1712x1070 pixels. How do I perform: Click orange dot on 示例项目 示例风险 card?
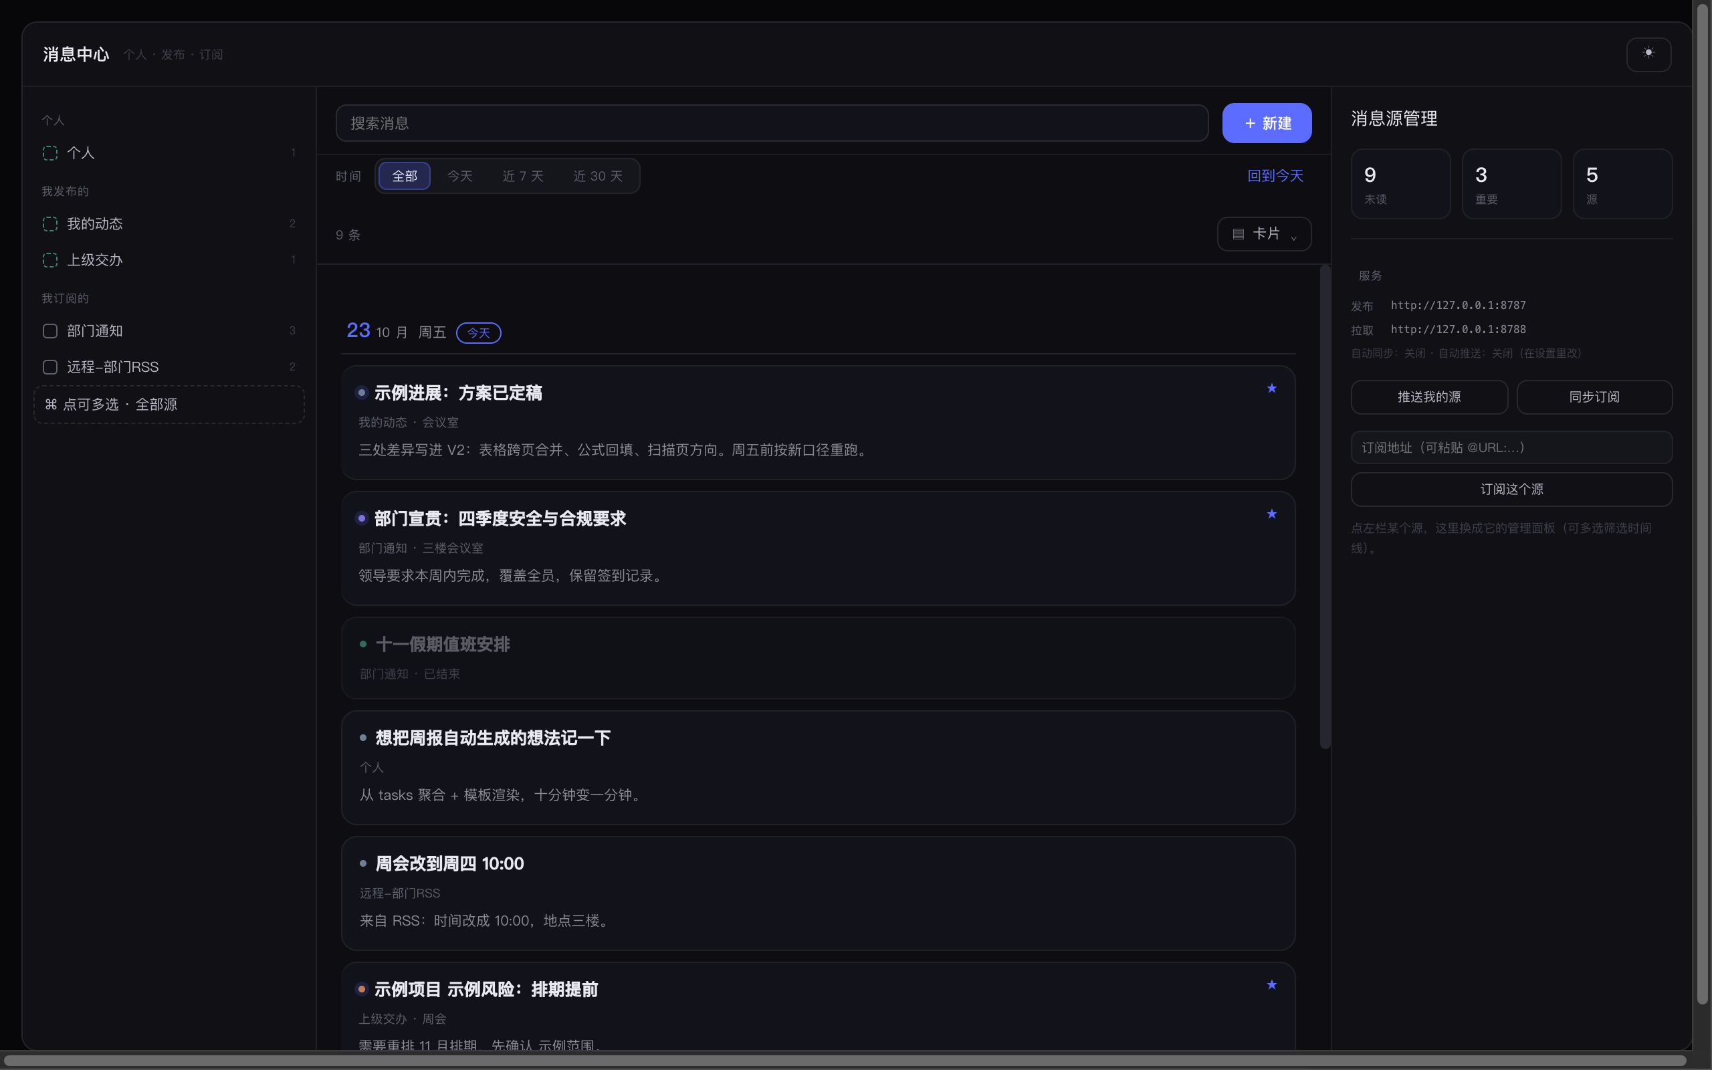point(362,988)
